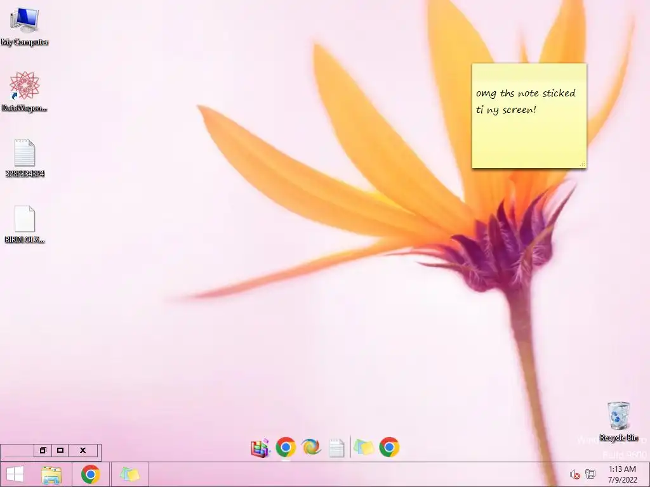Show the calendar from the 1:13 AM clock

pyautogui.click(x=622, y=474)
